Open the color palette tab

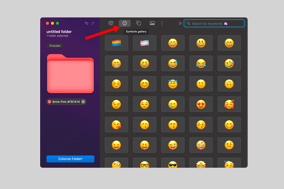(x=111, y=23)
